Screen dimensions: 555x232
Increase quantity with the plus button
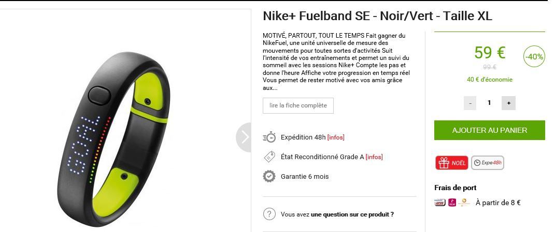[x=509, y=103]
